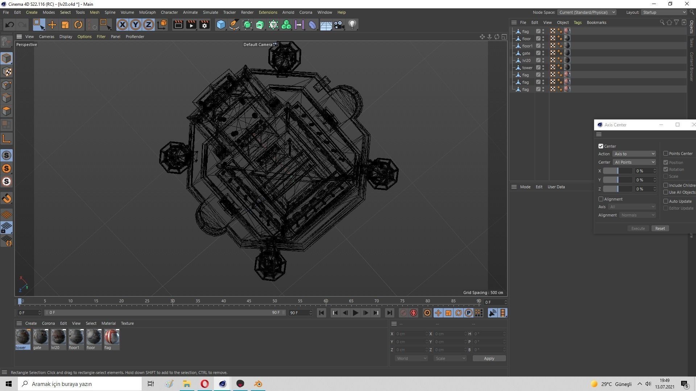Open Edit Render Settings icon

pos(204,25)
